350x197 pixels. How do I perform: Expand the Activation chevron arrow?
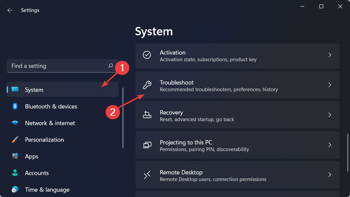click(x=330, y=55)
